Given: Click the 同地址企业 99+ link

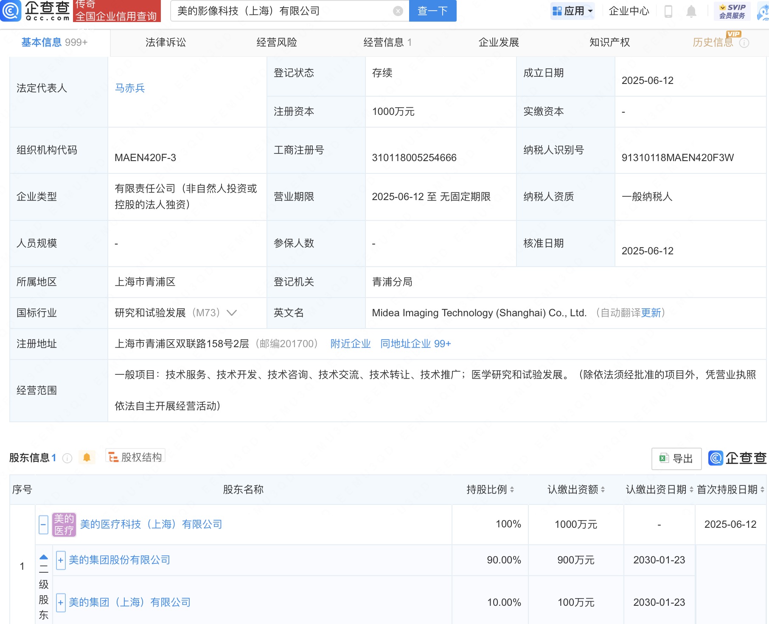Looking at the screenshot, I should pyautogui.click(x=415, y=344).
